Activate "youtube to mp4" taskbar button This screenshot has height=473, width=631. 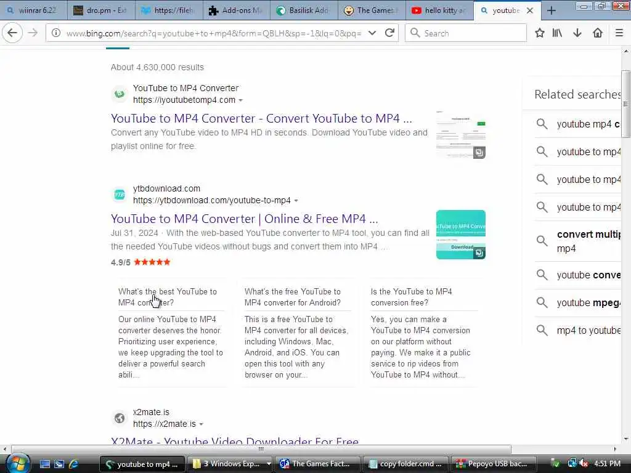coord(142,464)
